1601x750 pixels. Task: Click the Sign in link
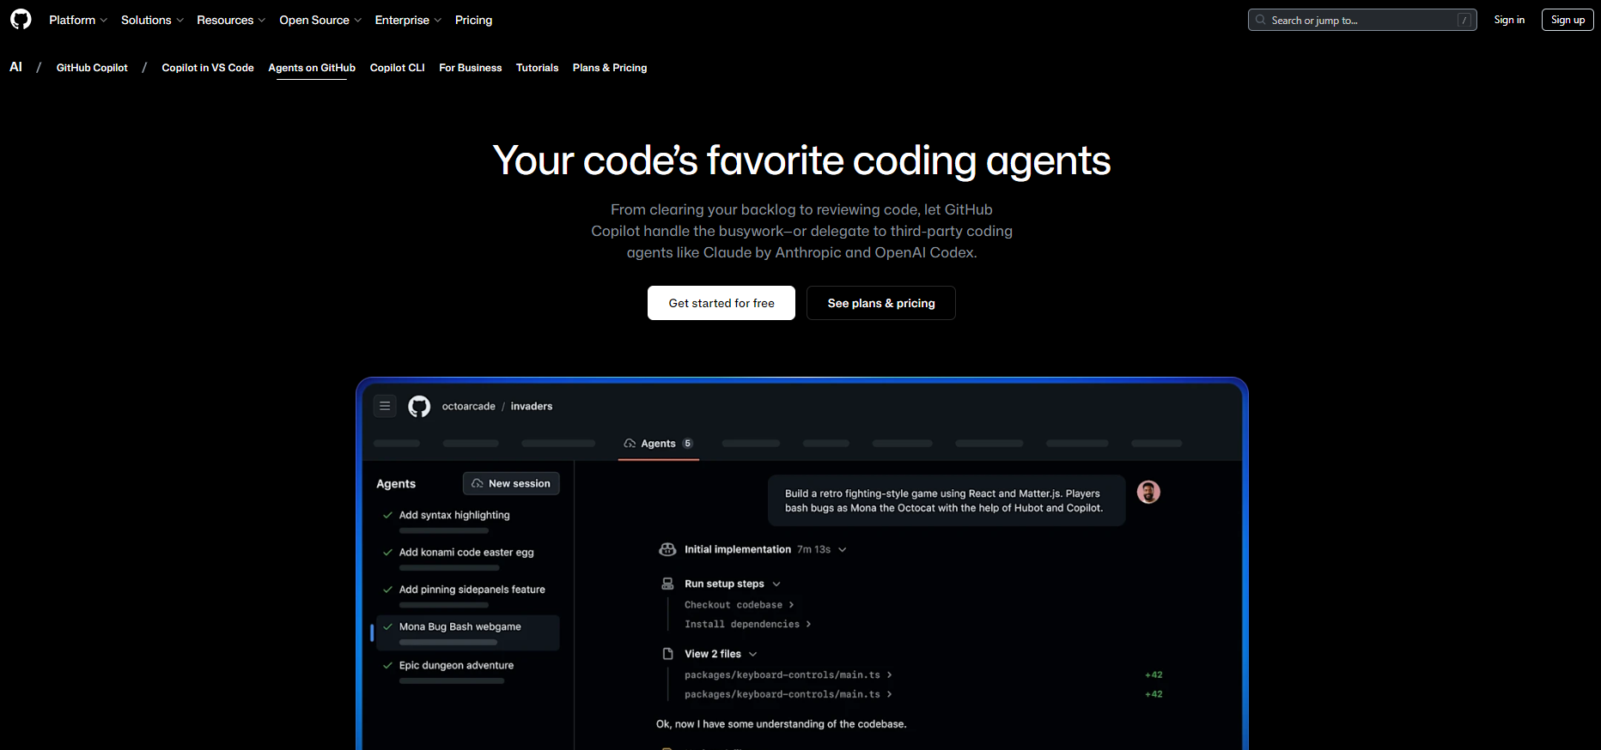point(1509,20)
